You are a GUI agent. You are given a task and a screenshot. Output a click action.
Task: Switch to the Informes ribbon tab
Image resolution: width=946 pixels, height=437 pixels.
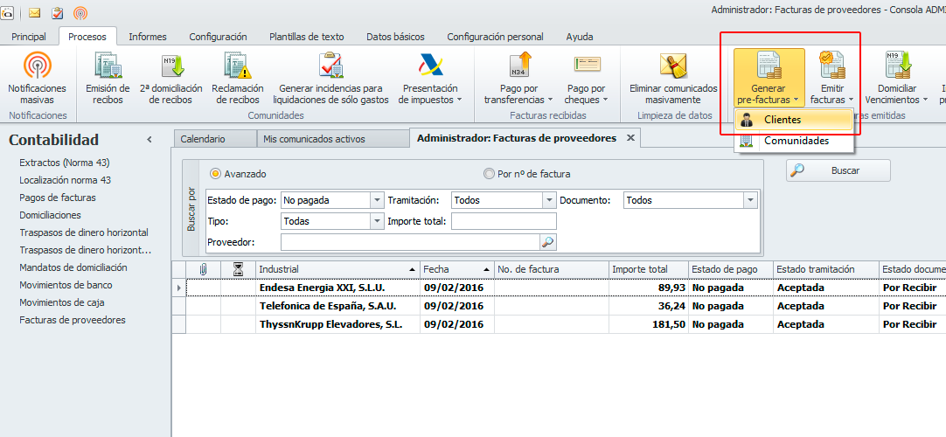coord(148,37)
